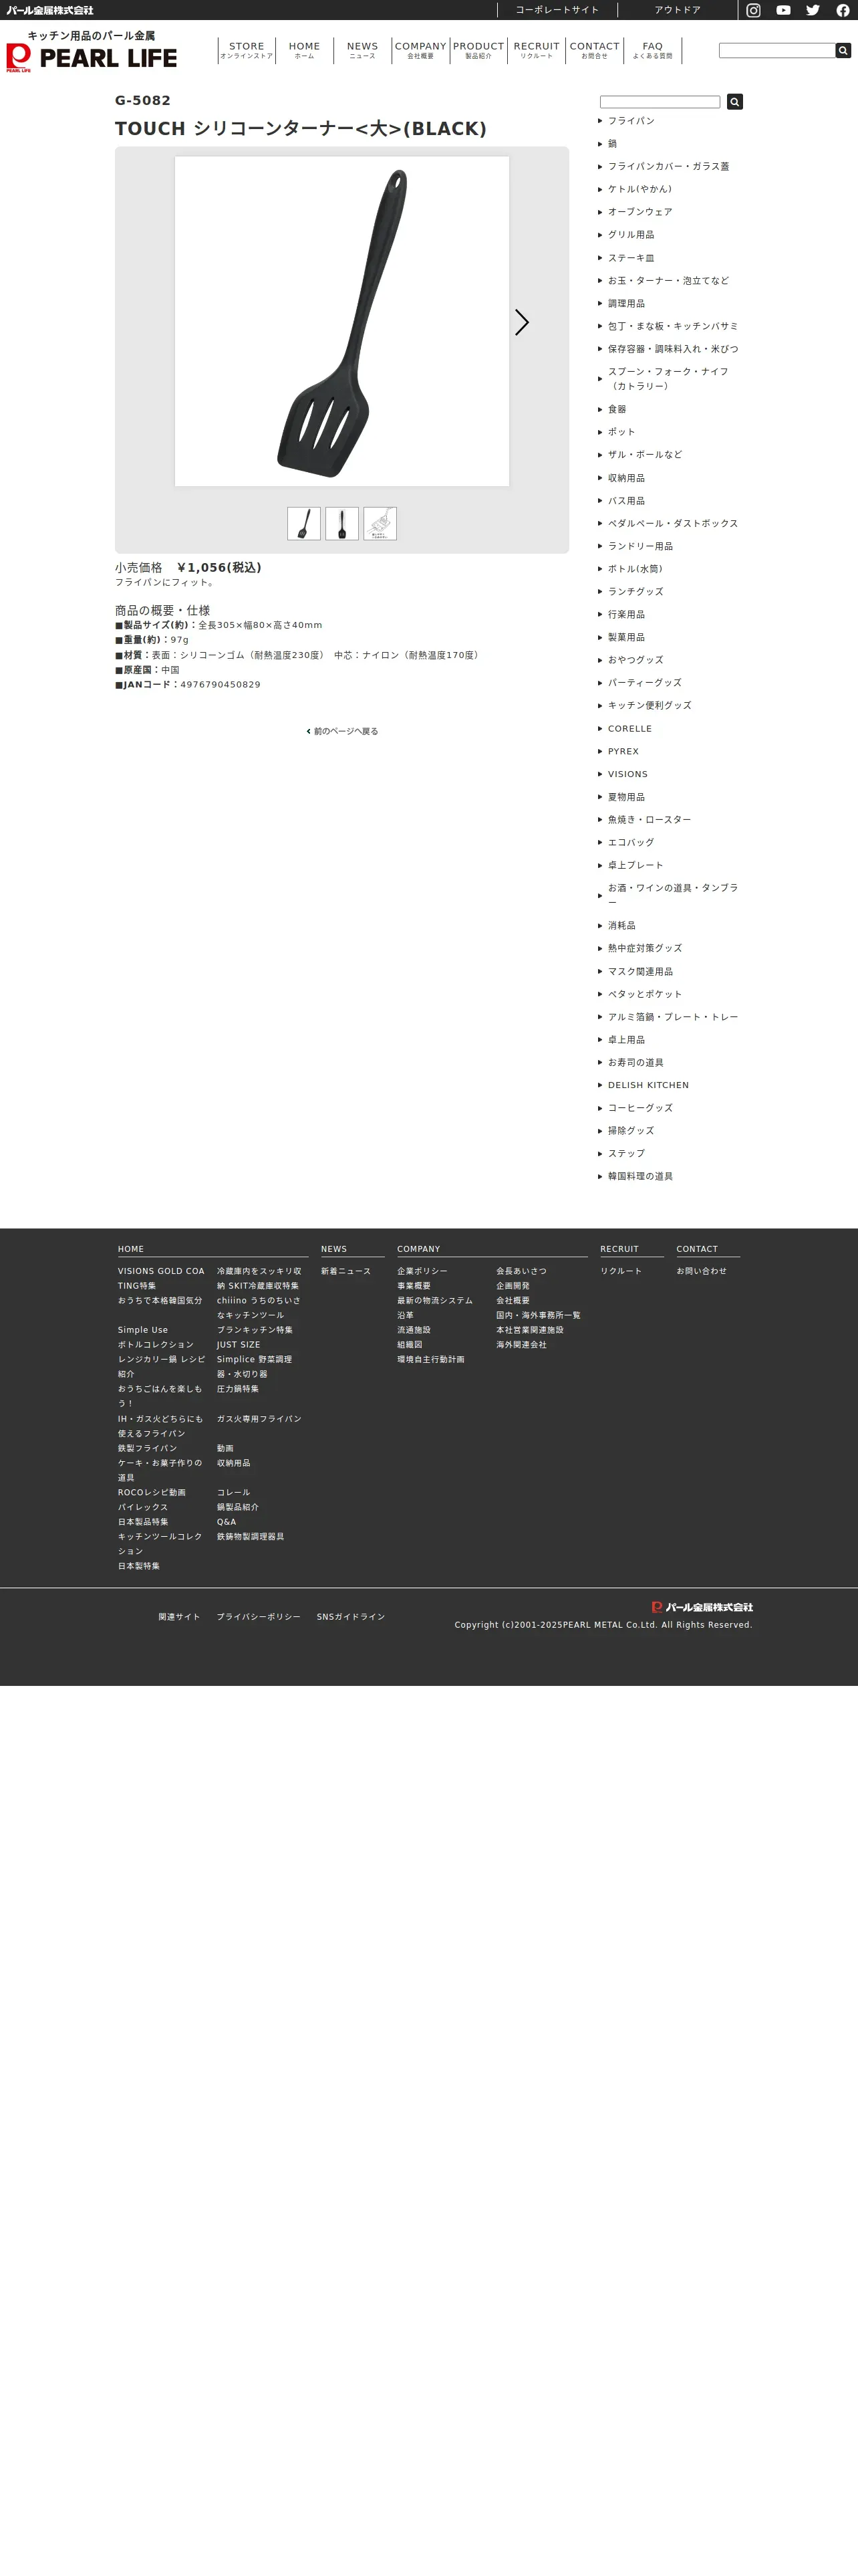Click the footer Pearl Metal logo
The height and width of the screenshot is (2576, 858).
(702, 1607)
